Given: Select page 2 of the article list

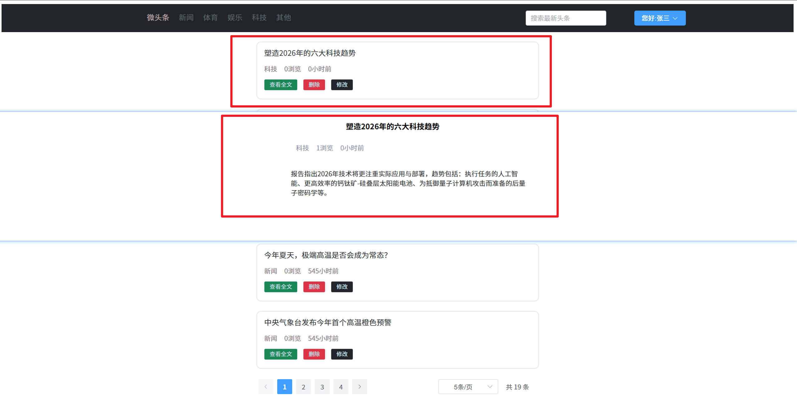Looking at the screenshot, I should coord(303,387).
